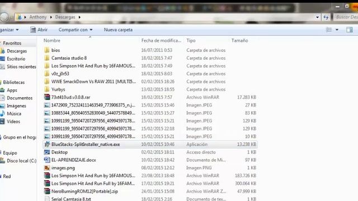The image size is (358, 201).
Task: Click the Acceso directo type cell
Action: [x=201, y=152]
